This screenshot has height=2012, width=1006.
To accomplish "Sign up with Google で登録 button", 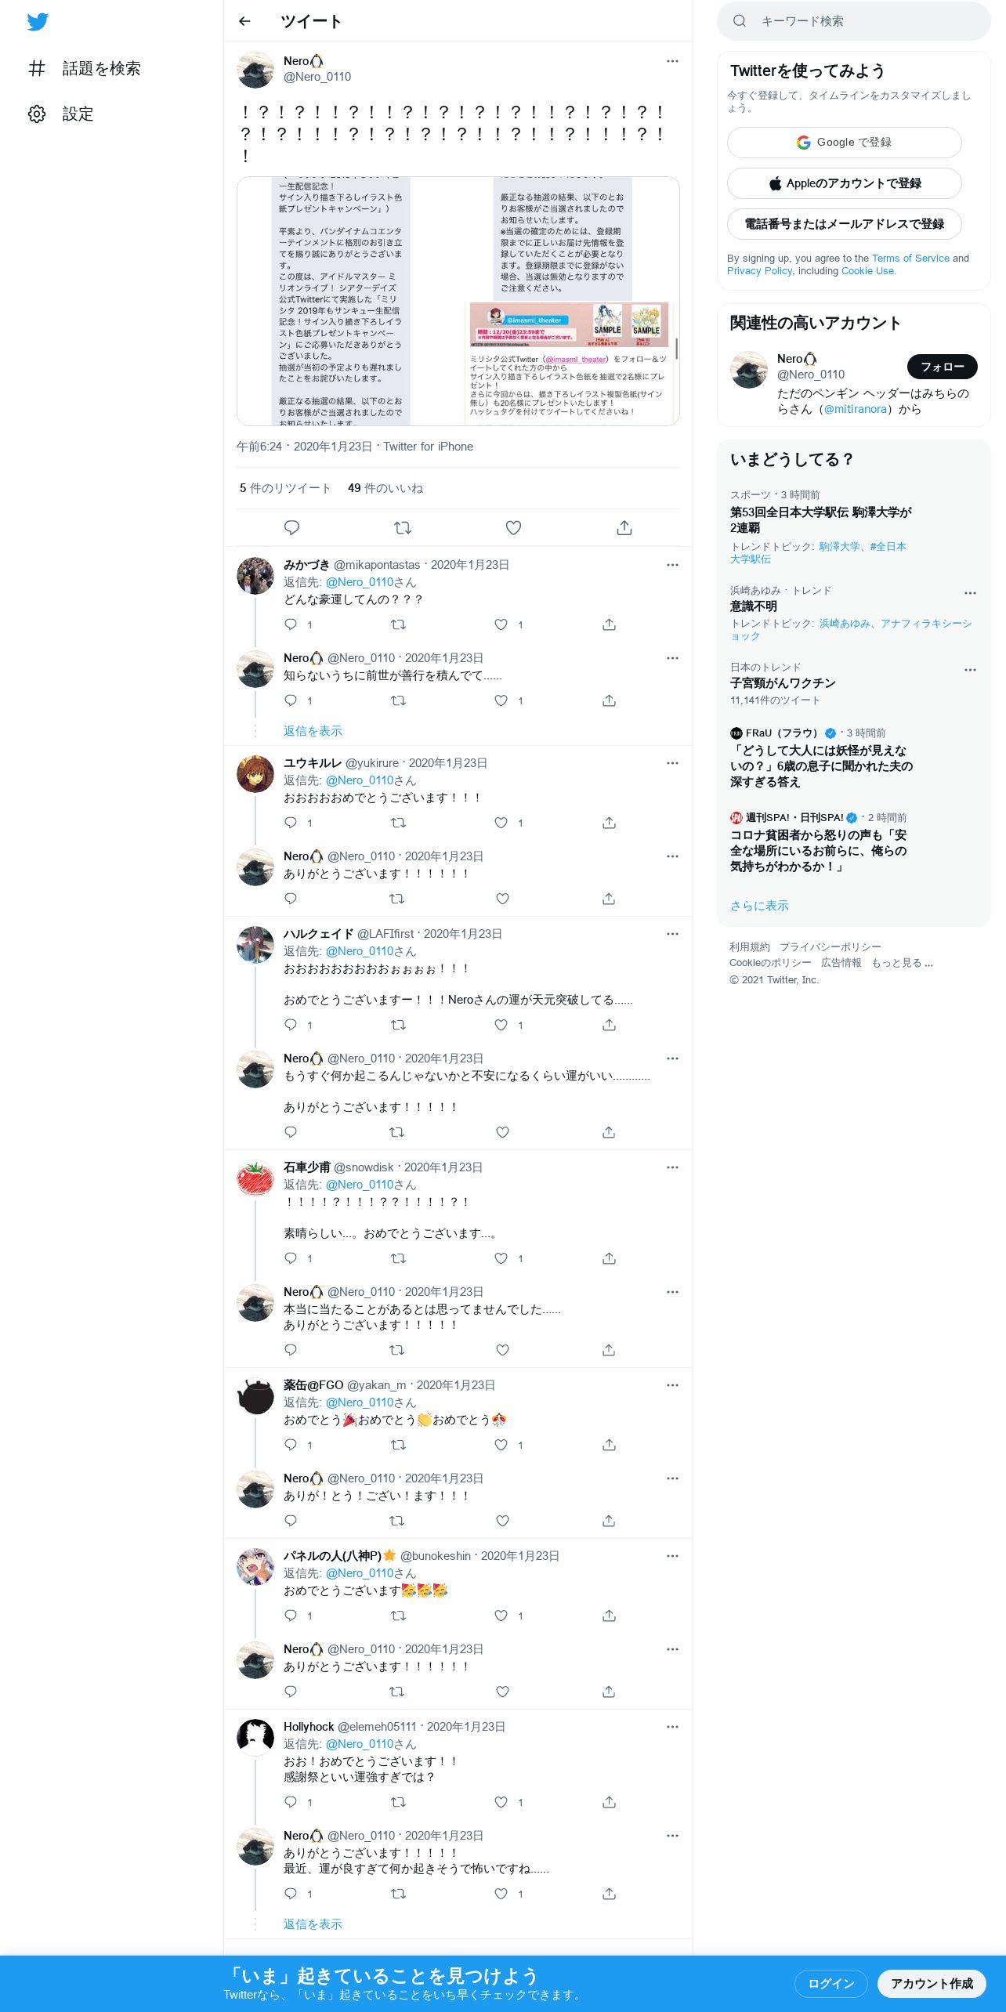I will coord(845,143).
